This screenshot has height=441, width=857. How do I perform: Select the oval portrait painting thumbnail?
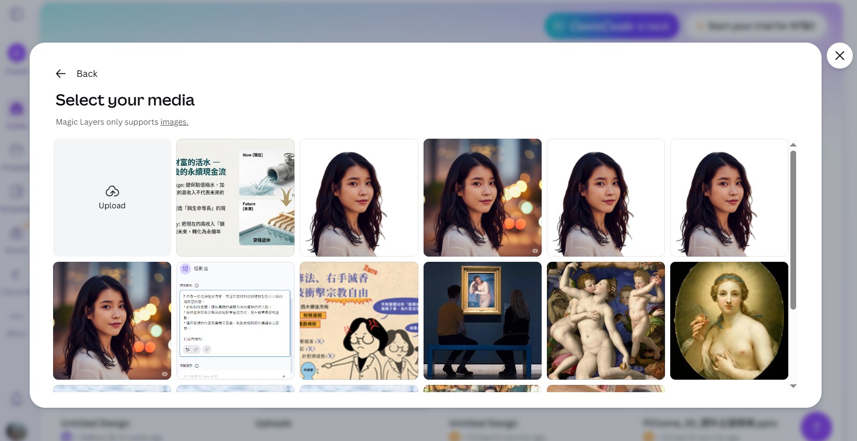point(729,320)
